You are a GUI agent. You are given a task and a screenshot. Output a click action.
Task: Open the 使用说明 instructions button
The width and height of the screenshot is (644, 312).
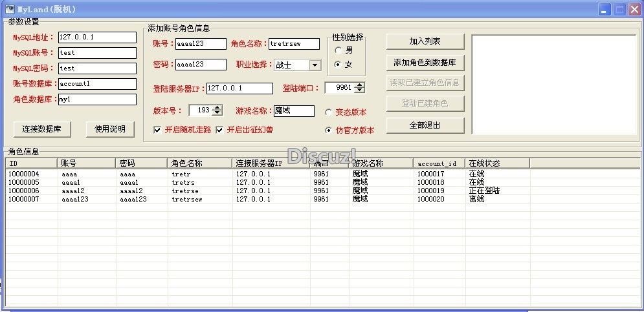(109, 129)
